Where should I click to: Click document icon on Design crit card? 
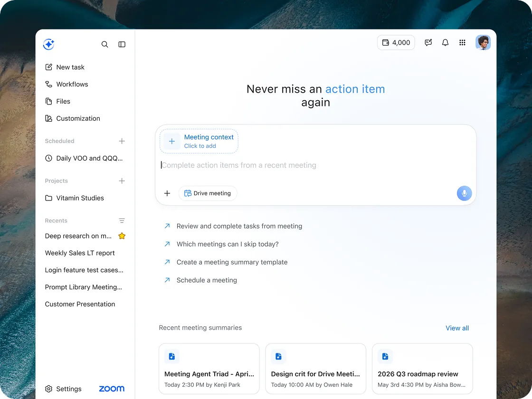point(278,356)
